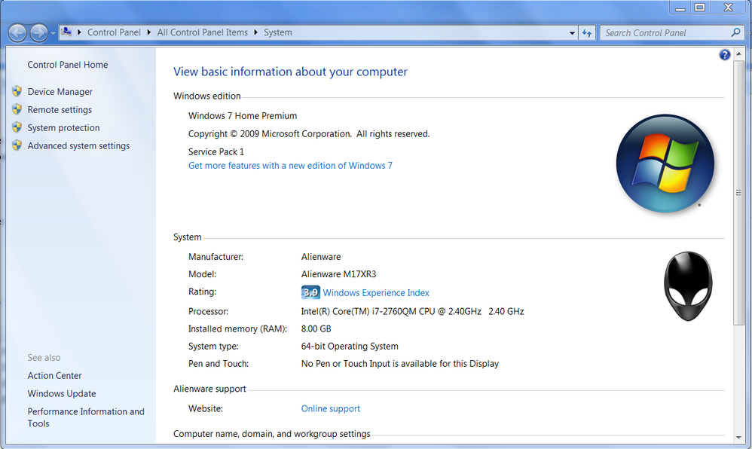Open Performance Information and Tools
This screenshot has height=449, width=752.
point(86,417)
